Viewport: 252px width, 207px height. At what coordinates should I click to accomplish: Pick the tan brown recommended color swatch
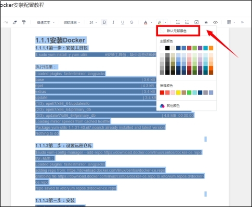(184, 92)
